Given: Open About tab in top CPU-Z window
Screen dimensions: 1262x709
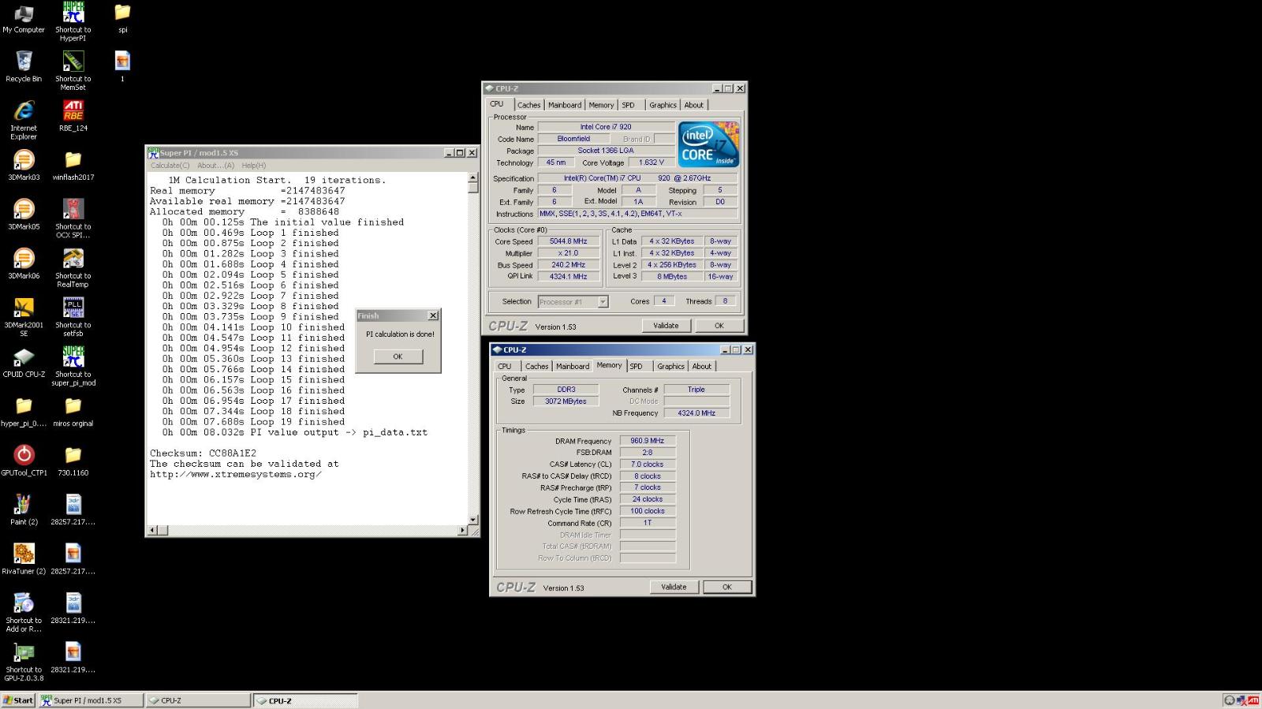Looking at the screenshot, I should (693, 105).
